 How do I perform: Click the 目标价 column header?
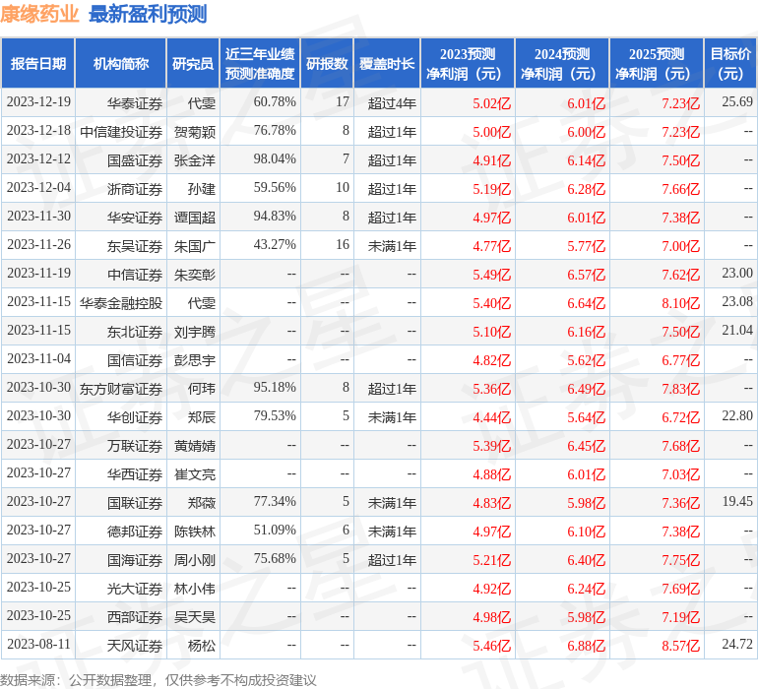[x=730, y=63]
